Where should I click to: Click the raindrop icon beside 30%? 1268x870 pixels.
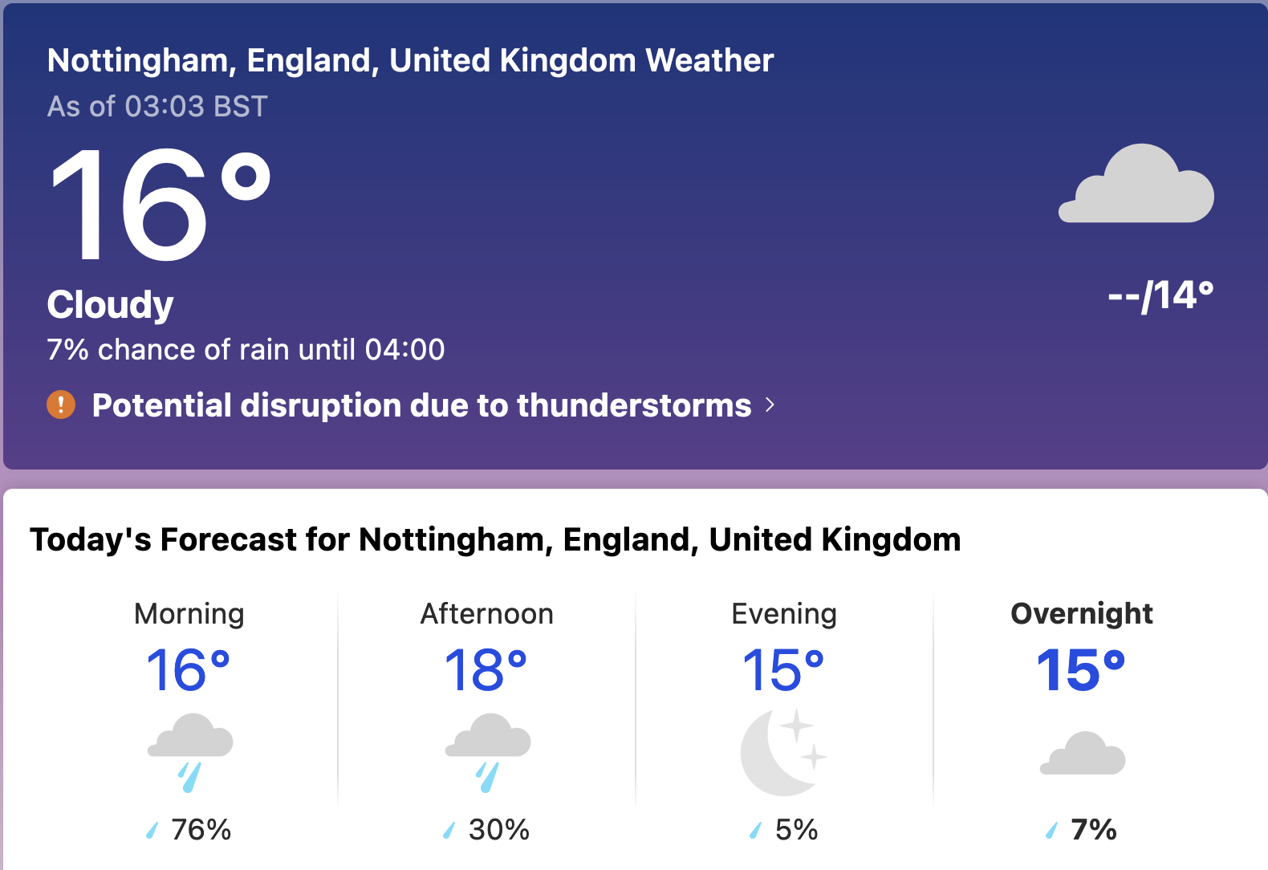(x=449, y=830)
